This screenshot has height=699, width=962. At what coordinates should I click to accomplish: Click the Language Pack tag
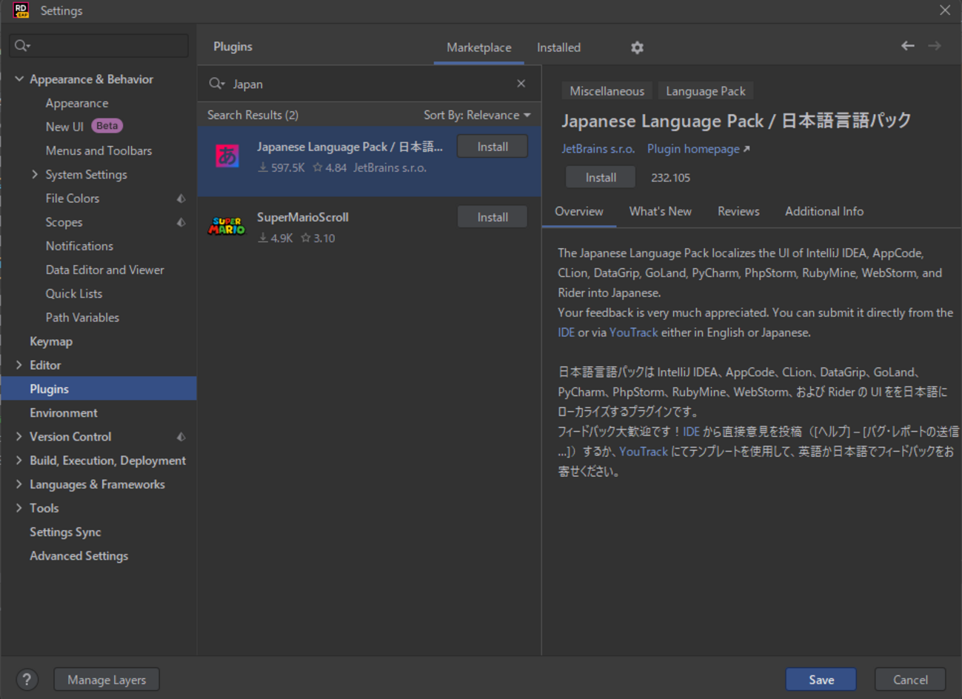(705, 91)
